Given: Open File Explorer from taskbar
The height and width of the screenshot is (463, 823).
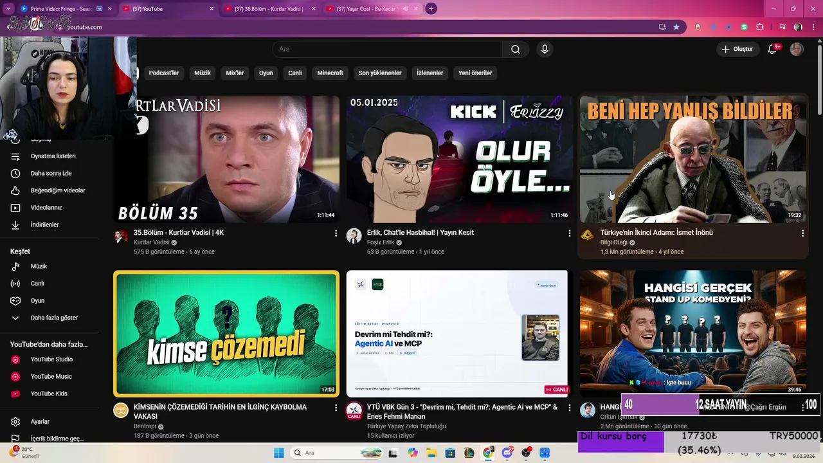Looking at the screenshot, I should tap(431, 453).
